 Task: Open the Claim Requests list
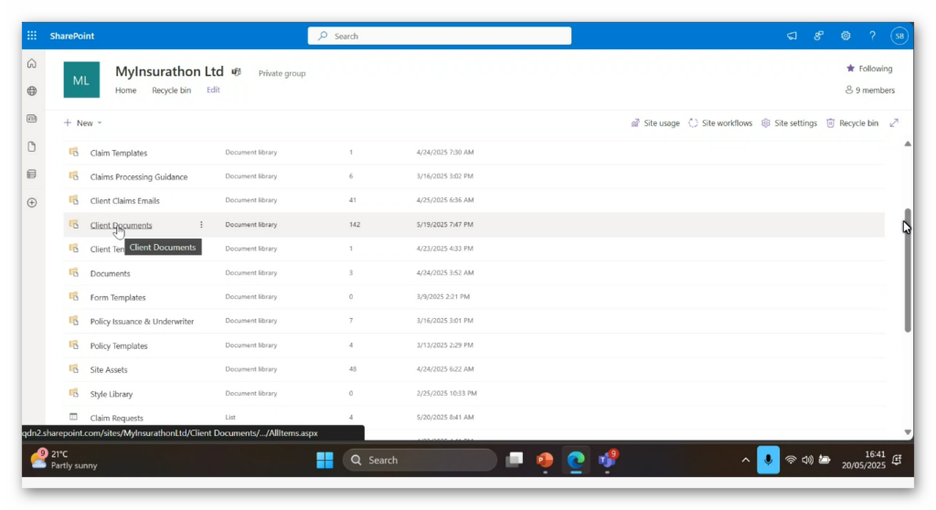click(x=116, y=418)
